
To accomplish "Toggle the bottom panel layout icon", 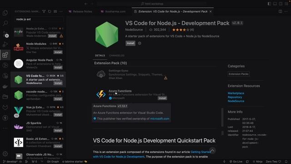I will coord(275,4).
